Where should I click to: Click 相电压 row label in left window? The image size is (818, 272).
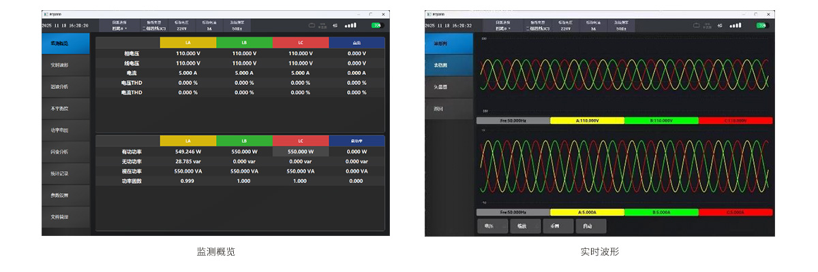(132, 53)
